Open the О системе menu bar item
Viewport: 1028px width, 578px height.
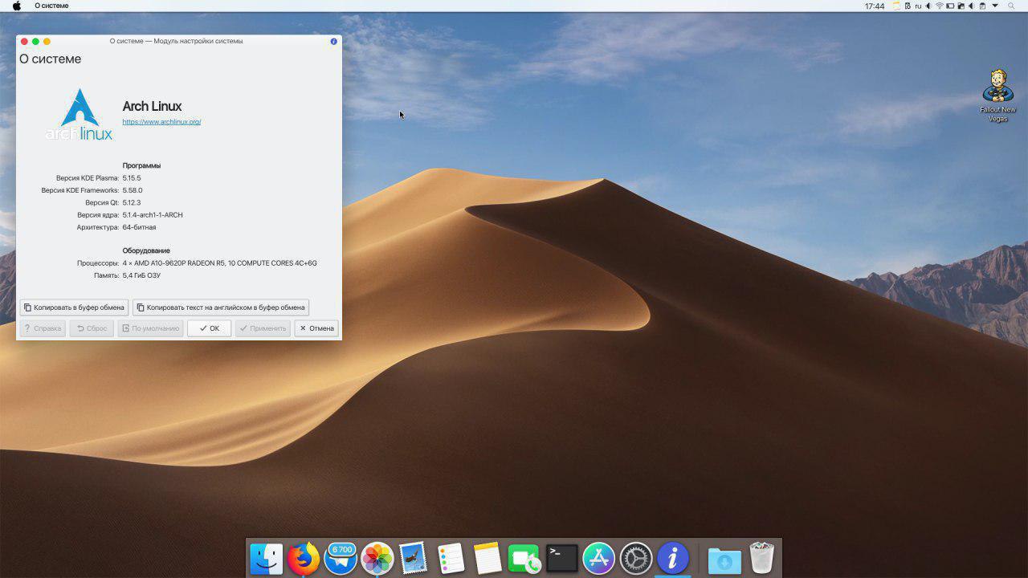click(51, 6)
